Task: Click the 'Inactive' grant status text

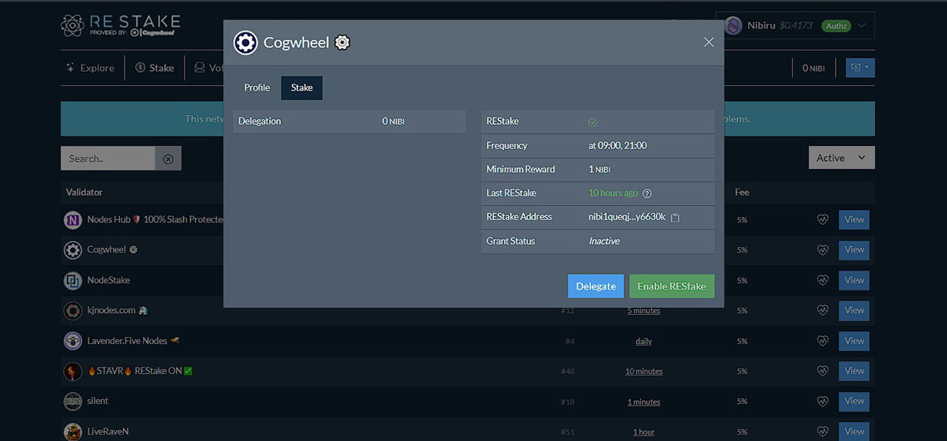Action: 605,241
